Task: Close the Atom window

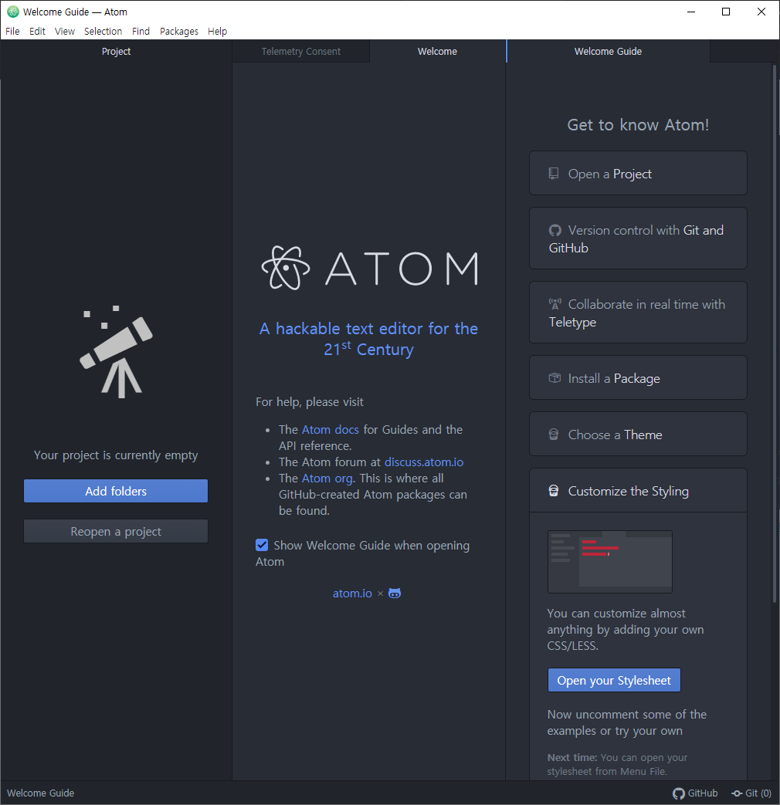Action: point(761,12)
